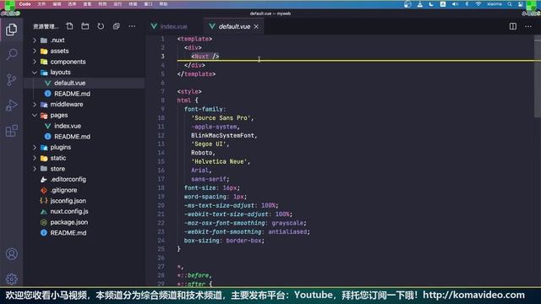The image size is (541, 304).
Task: Open the Run and Debug view
Action: pos(11,106)
